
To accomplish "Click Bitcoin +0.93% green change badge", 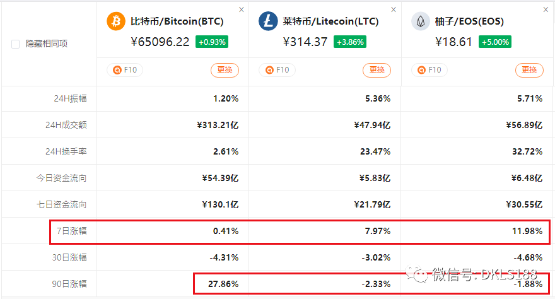I will 213,42.
